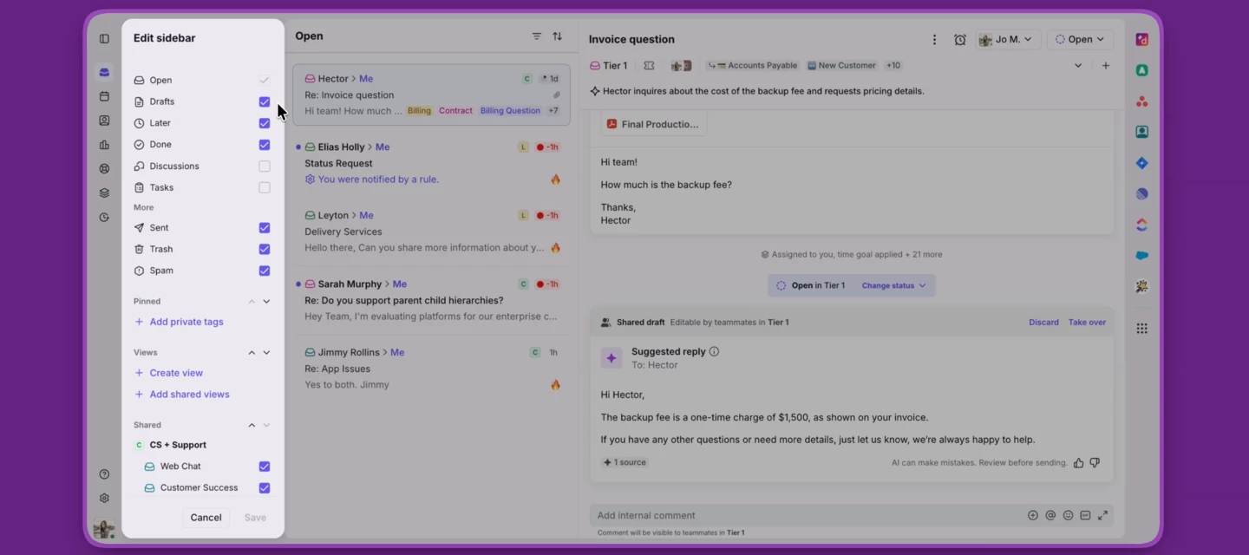Click the Cancel button in Edit sidebar
1249x555 pixels.
[206, 518]
